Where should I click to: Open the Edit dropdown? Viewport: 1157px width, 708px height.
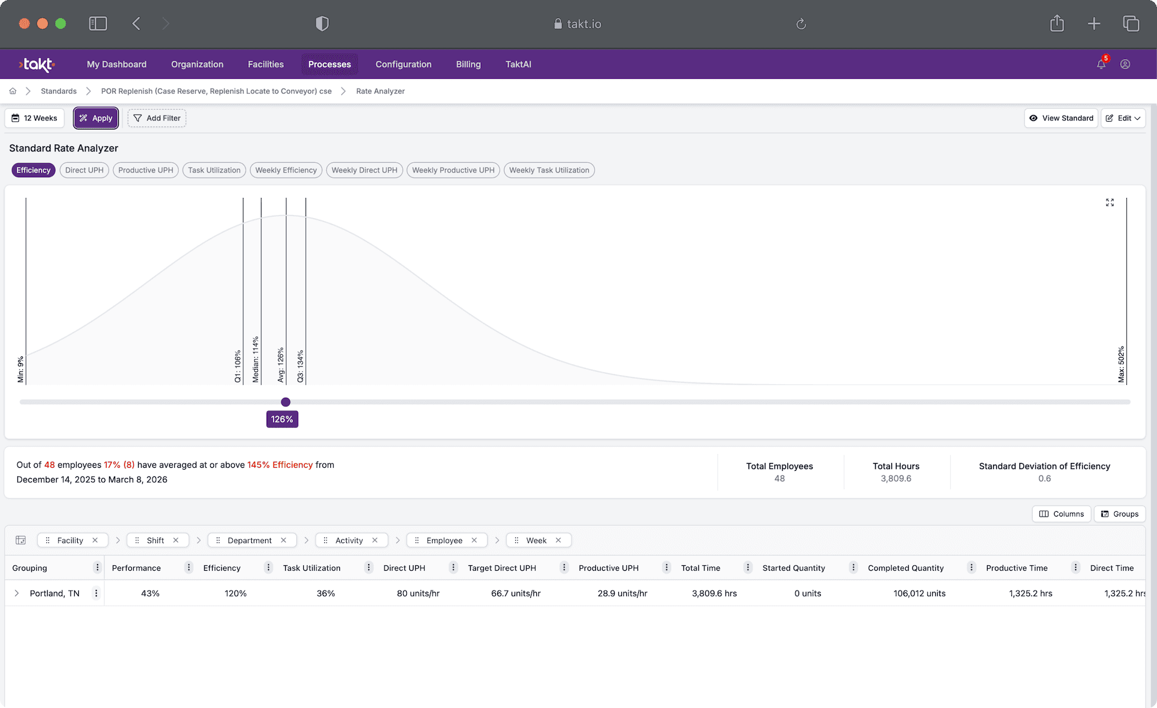pos(1123,118)
